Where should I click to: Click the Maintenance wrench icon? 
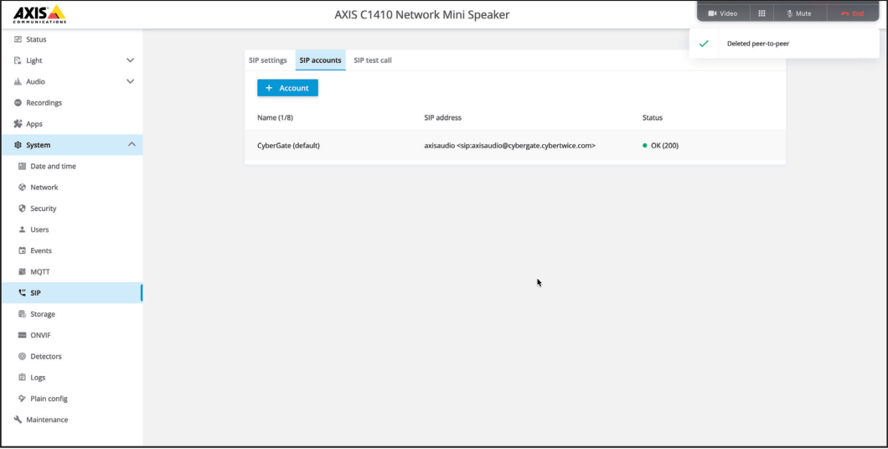(x=18, y=420)
